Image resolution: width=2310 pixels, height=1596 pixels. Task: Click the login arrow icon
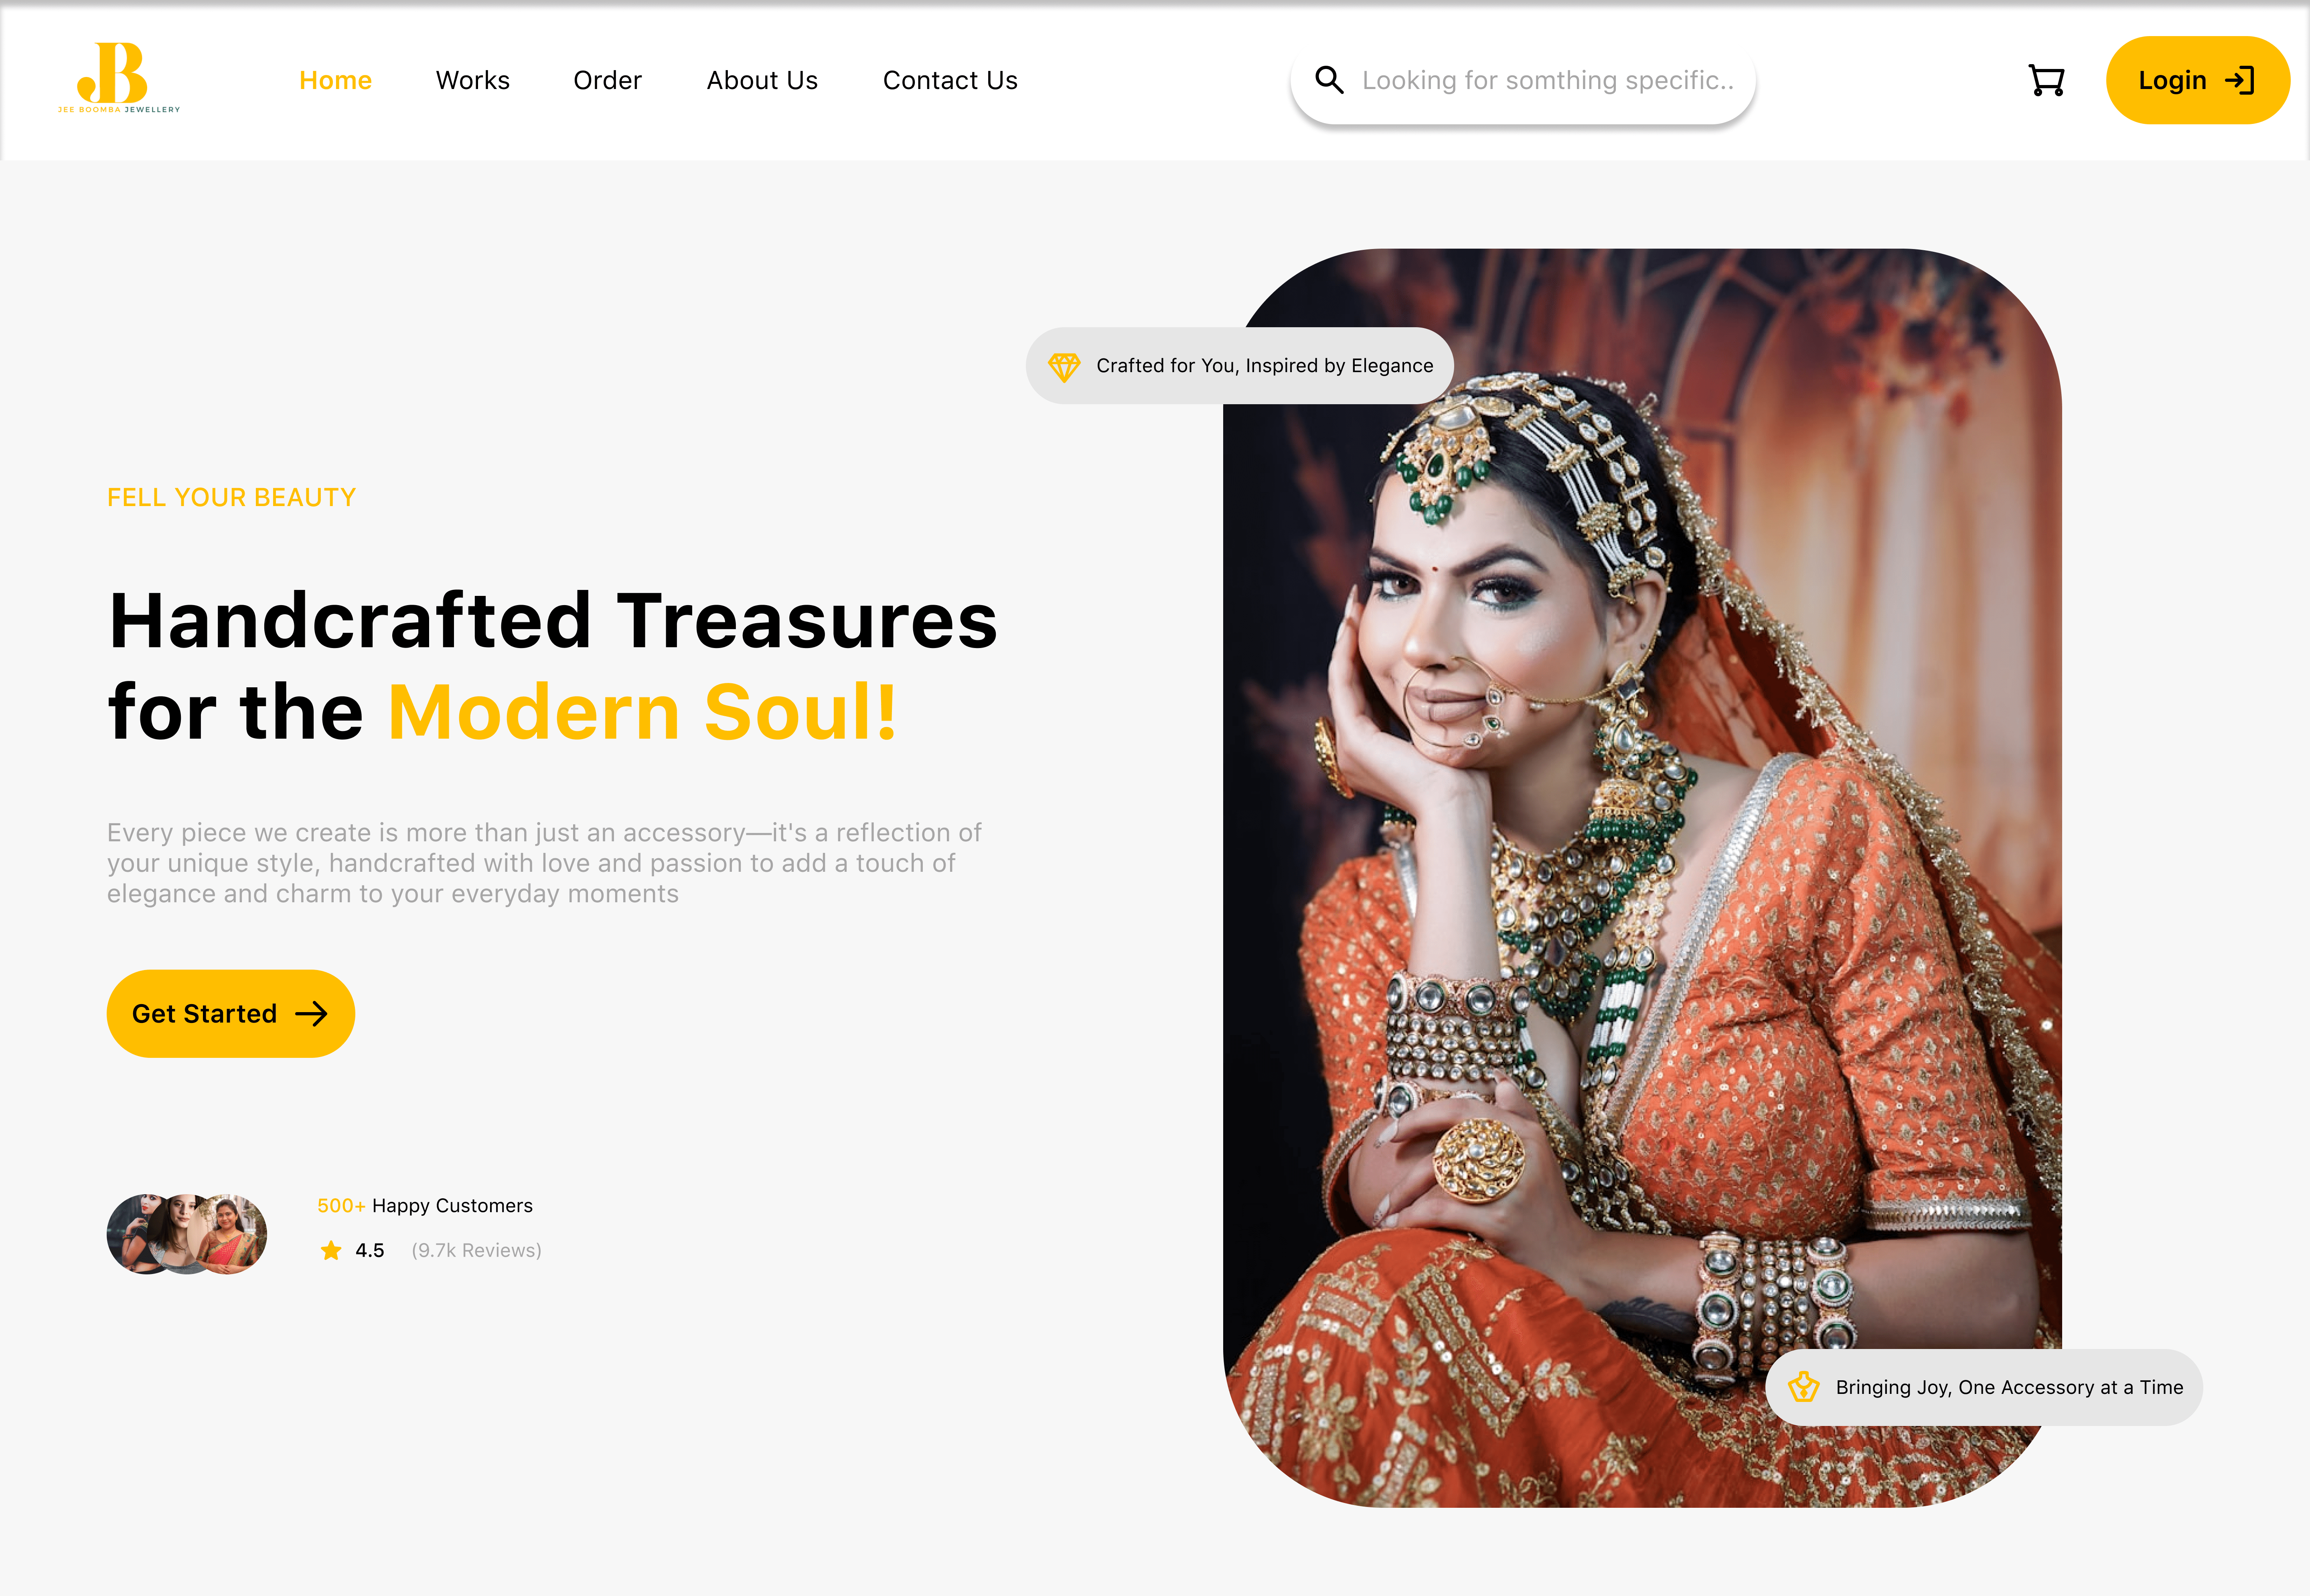pyautogui.click(x=2239, y=80)
